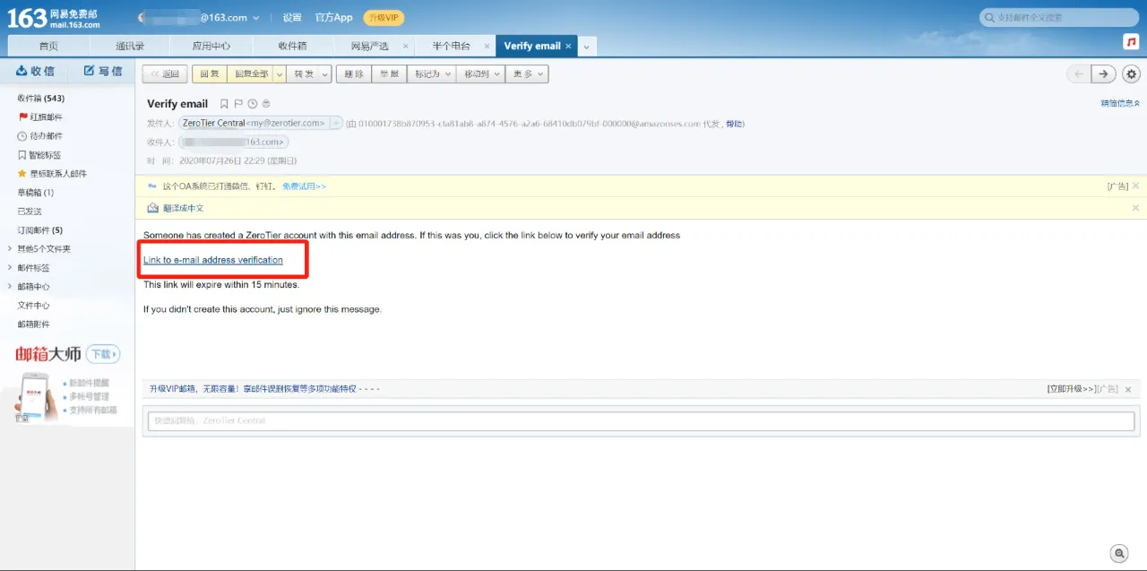Click the 免费试用>> ad link
This screenshot has height=571, width=1147.
304,186
